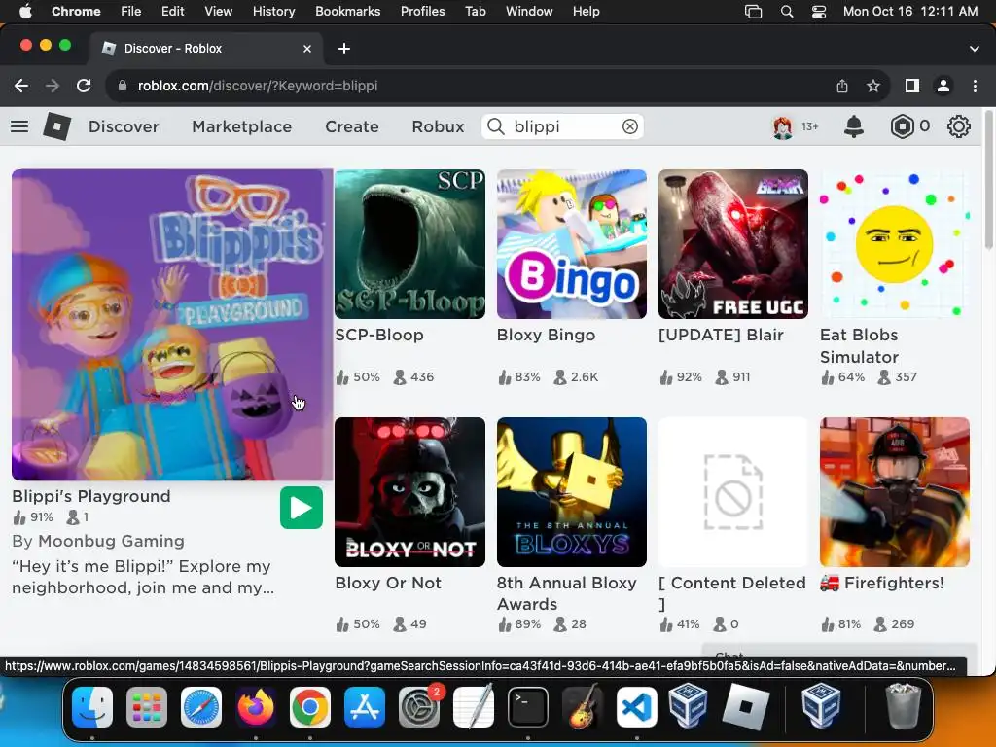Open Roblox notifications bell

point(854,126)
